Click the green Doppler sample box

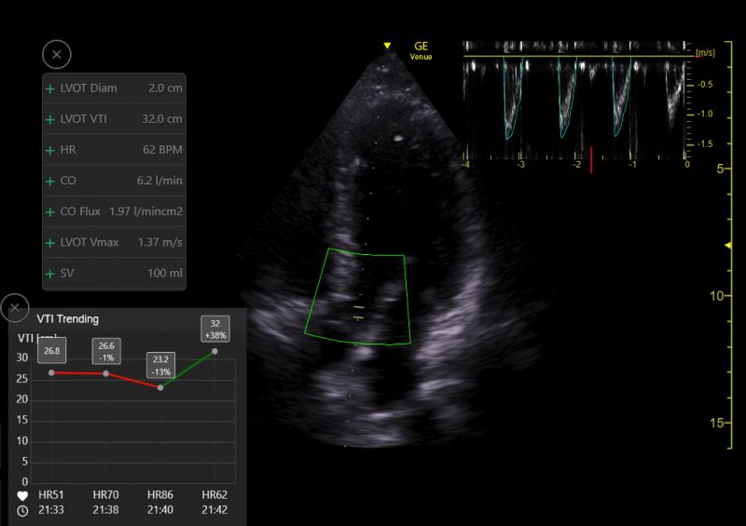pos(358,296)
